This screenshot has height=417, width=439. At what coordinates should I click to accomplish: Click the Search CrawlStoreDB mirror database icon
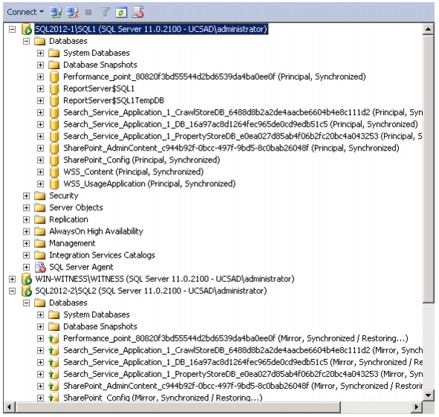pyautogui.click(x=53, y=350)
